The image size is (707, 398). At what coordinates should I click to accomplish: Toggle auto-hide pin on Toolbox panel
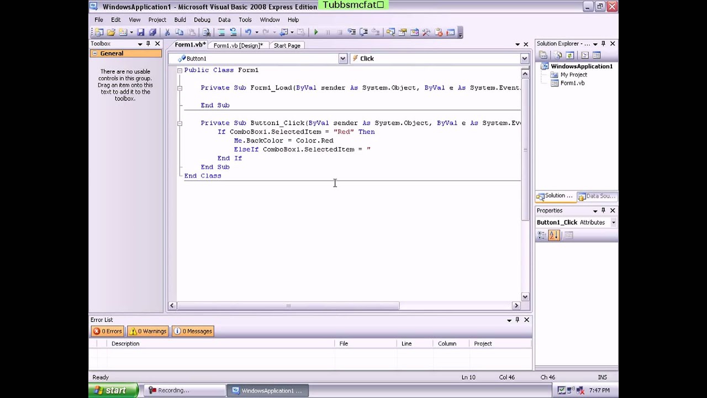point(149,44)
